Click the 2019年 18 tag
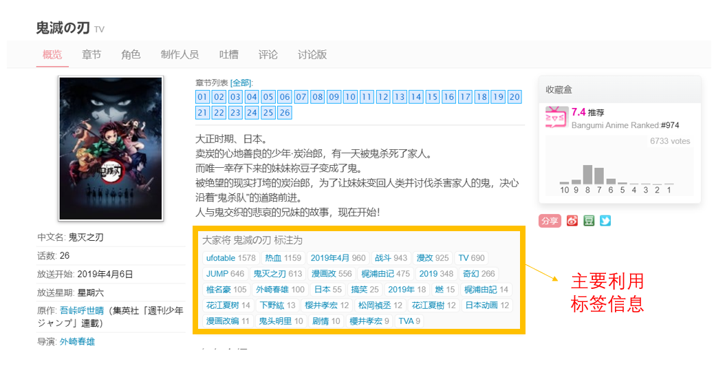Screen dimensions: 725x377 [x=407, y=289]
